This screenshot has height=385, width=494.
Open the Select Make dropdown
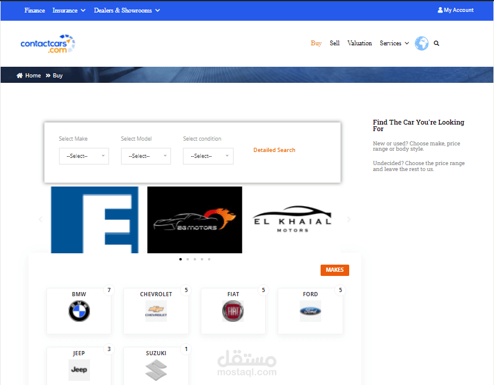[x=83, y=156]
